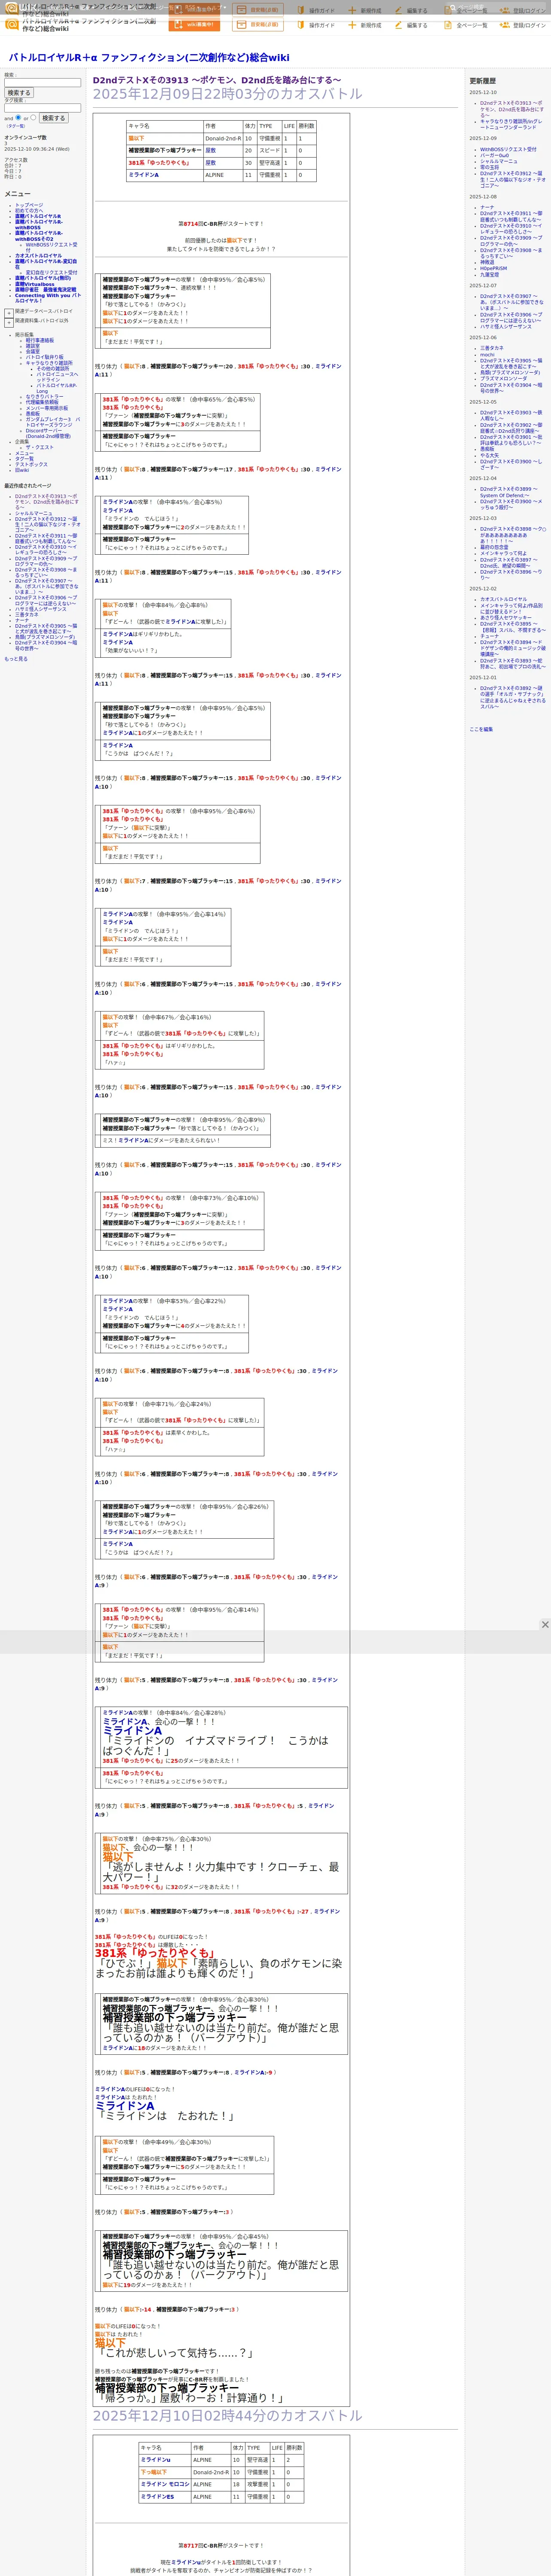The height and width of the screenshot is (2576, 551).
Task: Open 軽行事連絡板 board link
Action: click(x=40, y=340)
